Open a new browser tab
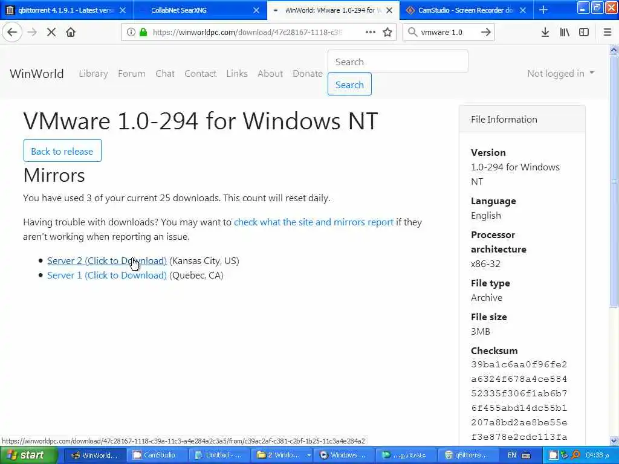The width and height of the screenshot is (619, 464). point(543,10)
